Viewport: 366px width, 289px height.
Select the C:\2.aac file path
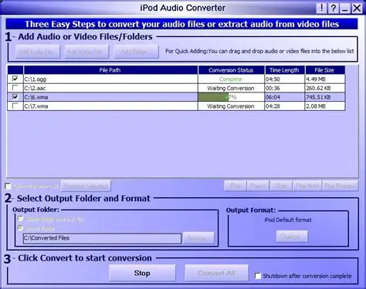(x=110, y=88)
